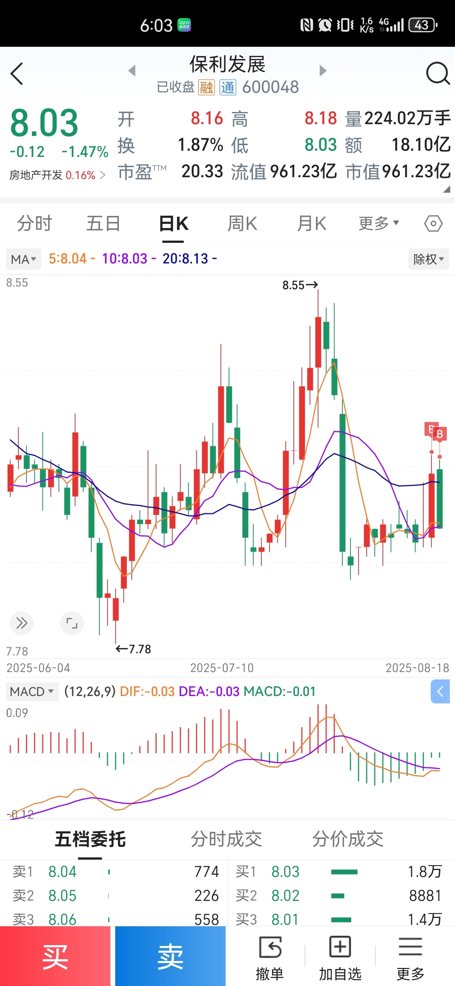The image size is (455, 986).
Task: Tap the battery indicator in status bar
Action: tap(423, 25)
